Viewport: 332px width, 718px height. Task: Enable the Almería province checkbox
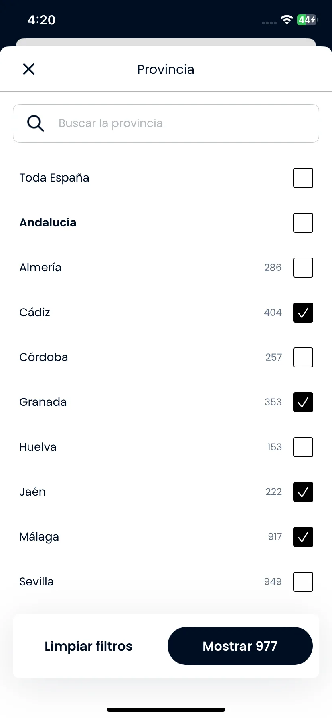click(x=303, y=268)
